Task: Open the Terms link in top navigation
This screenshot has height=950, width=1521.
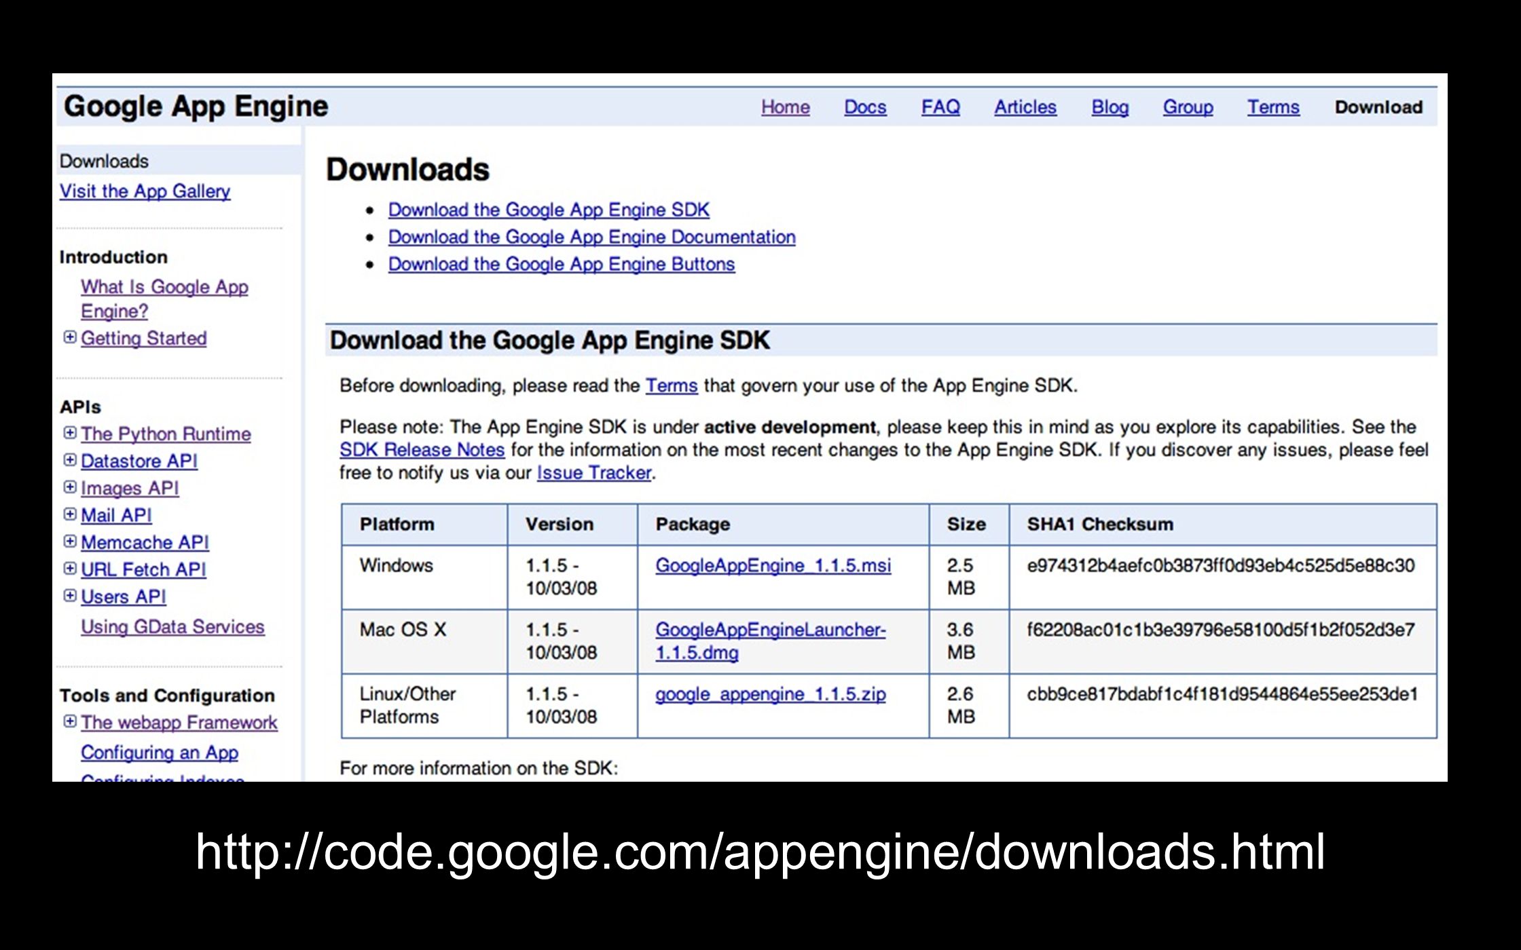Action: click(1273, 107)
